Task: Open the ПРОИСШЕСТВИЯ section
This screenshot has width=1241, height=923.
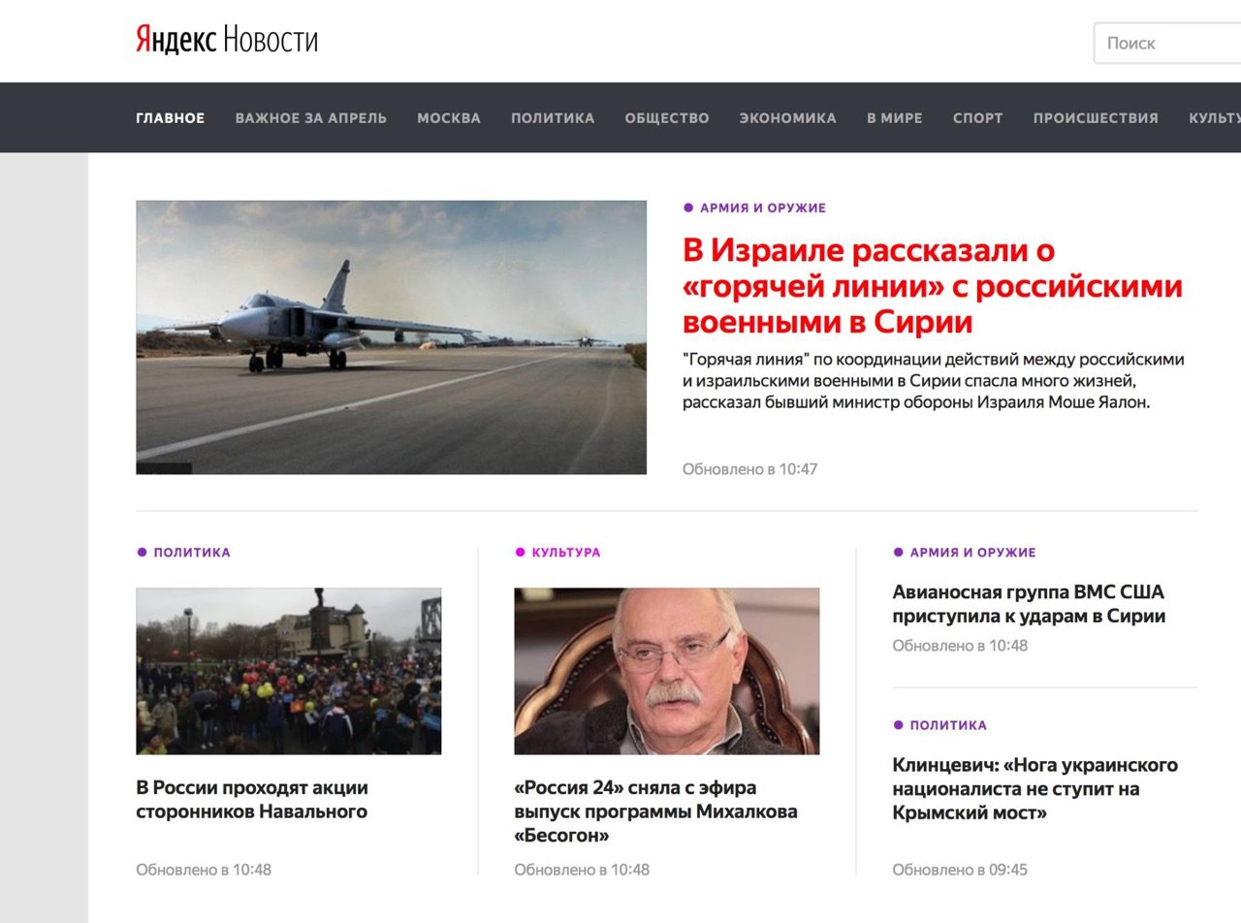Action: tap(1096, 118)
